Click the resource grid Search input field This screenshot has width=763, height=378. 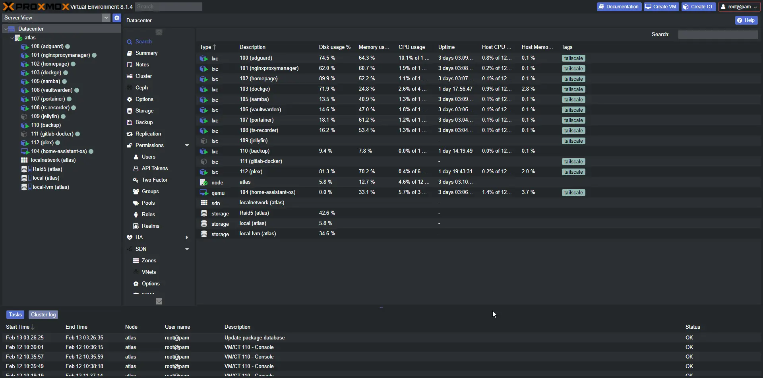(717, 35)
